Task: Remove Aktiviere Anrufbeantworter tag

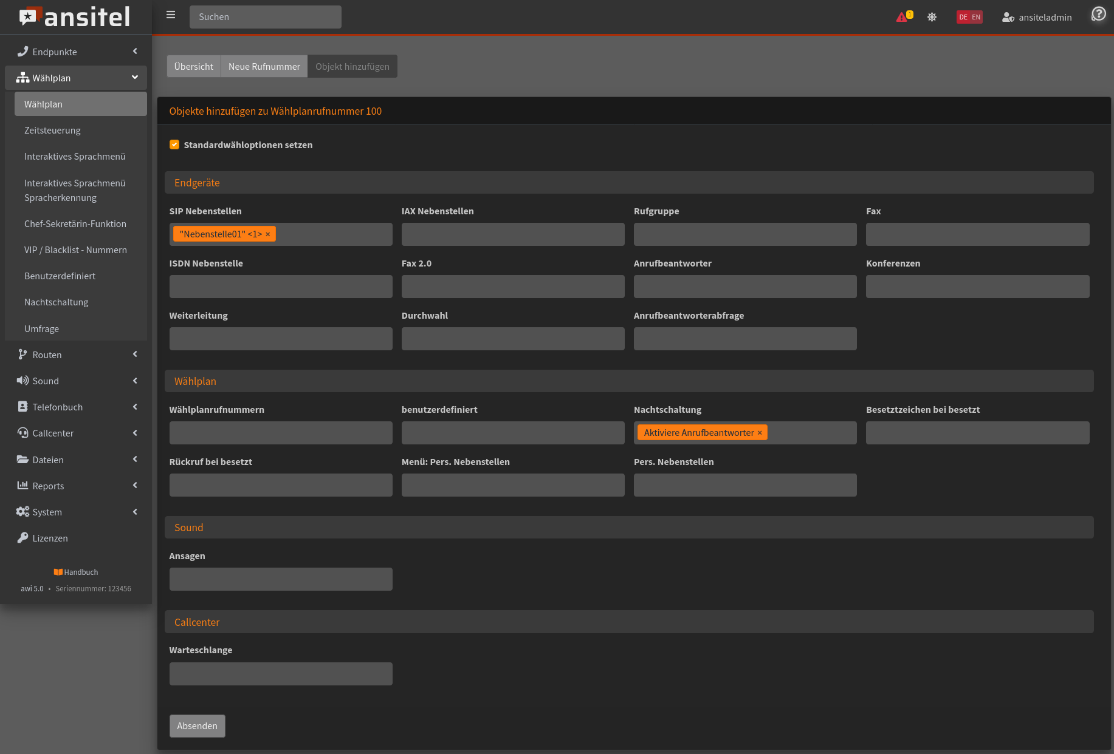Action: click(x=760, y=433)
